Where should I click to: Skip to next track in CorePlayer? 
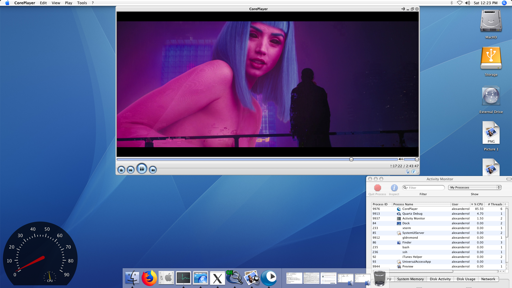click(x=153, y=170)
